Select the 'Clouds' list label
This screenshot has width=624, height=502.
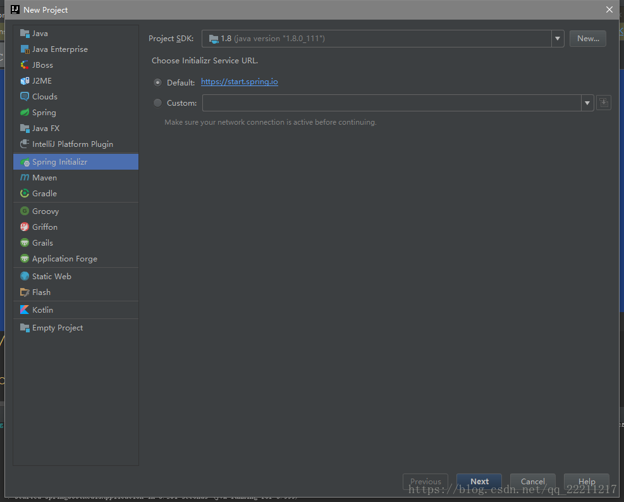pyautogui.click(x=45, y=96)
